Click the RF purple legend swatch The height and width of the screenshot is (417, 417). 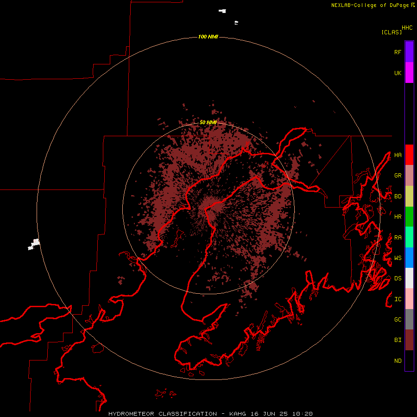click(409, 52)
